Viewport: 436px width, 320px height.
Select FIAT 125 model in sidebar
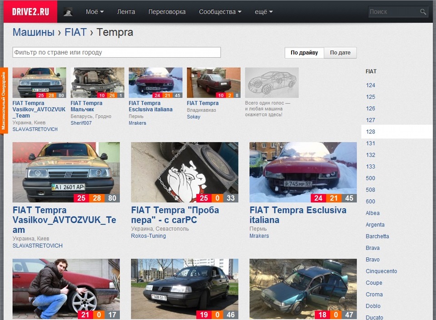point(371,97)
